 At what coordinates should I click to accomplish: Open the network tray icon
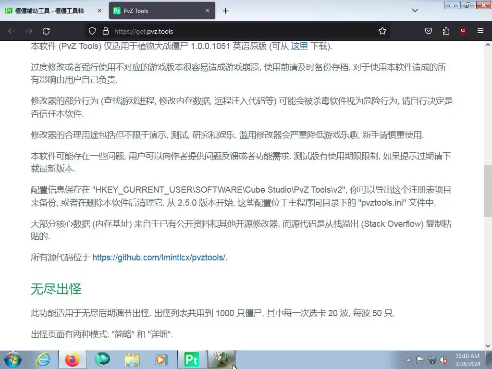click(432, 360)
